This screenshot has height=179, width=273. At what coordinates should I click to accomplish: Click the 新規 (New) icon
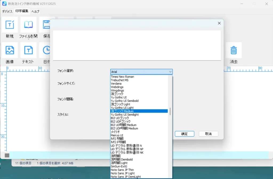[10, 25]
